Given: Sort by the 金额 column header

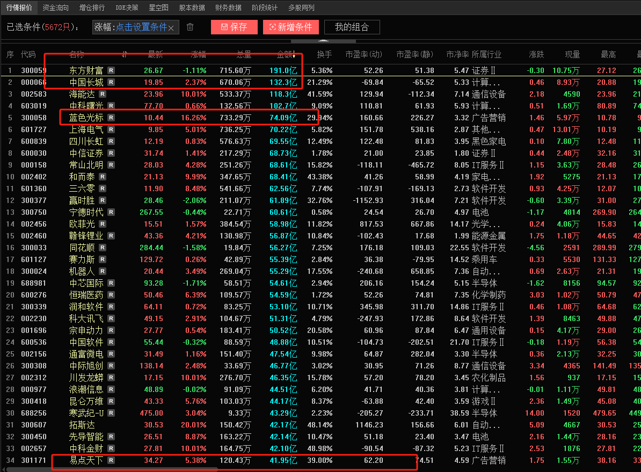Looking at the screenshot, I should pyautogui.click(x=286, y=54).
